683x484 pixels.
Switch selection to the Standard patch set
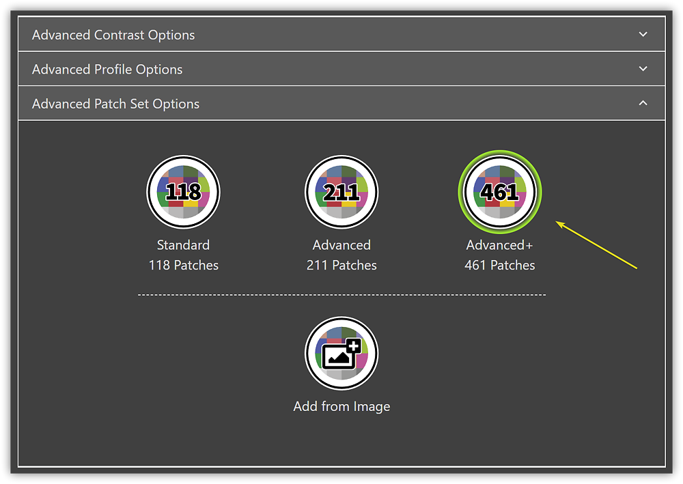tap(183, 192)
